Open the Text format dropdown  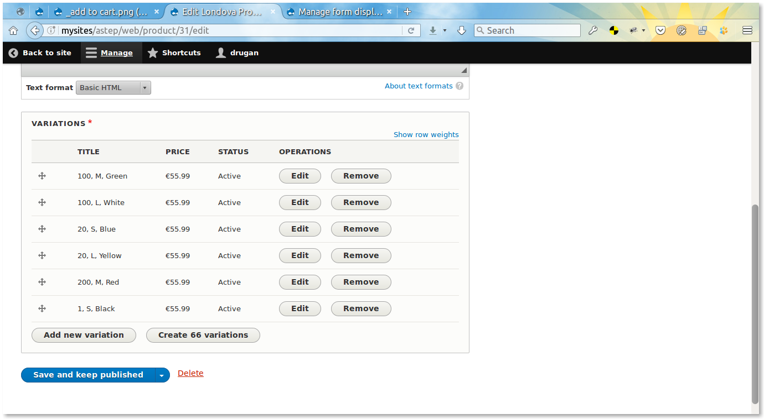[113, 88]
